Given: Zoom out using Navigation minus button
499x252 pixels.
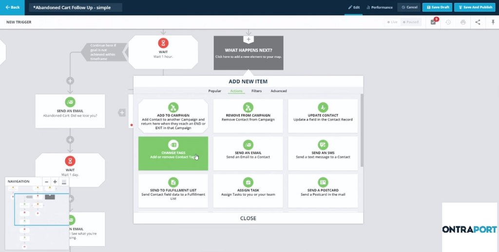Looking at the screenshot, I should point(47,181).
